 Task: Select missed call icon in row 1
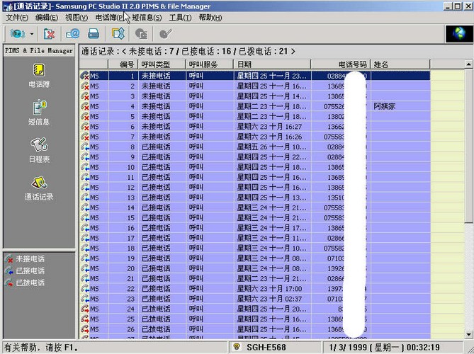85,76
